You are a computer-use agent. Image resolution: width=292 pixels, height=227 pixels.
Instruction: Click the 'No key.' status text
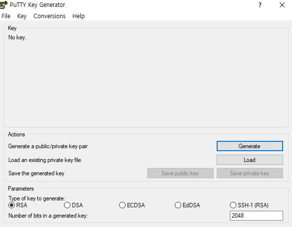pos(17,37)
